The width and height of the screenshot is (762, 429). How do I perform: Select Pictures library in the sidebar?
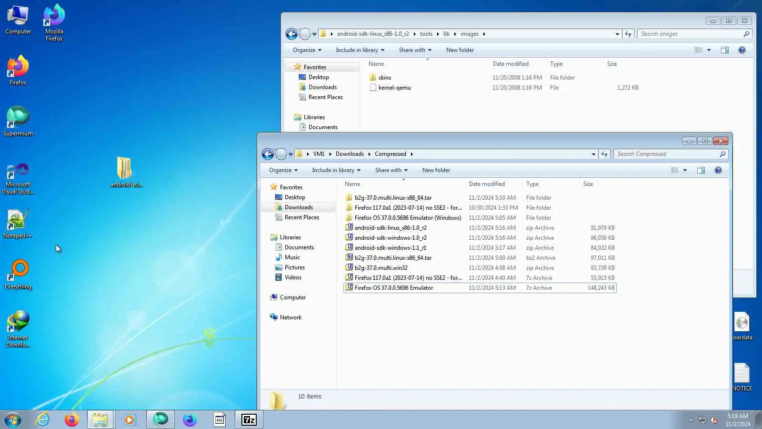294,267
